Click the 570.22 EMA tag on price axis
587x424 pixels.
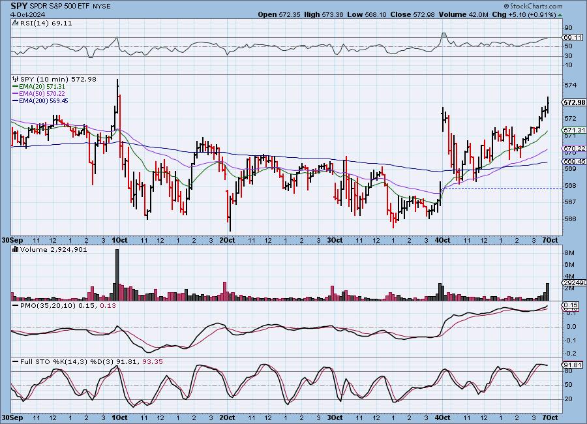coord(574,148)
